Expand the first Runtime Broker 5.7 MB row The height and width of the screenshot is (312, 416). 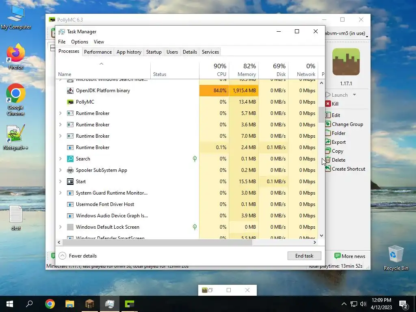click(x=60, y=113)
